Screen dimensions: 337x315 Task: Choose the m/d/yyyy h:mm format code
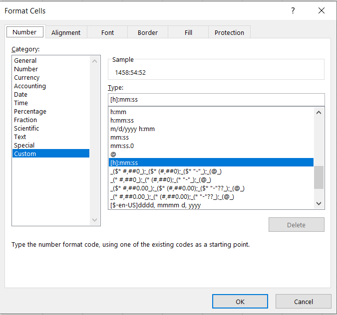pyautogui.click(x=132, y=129)
